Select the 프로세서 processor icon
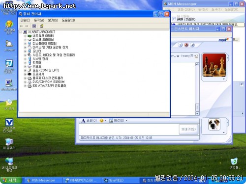This screenshot has height=184, width=246. tap(30, 74)
